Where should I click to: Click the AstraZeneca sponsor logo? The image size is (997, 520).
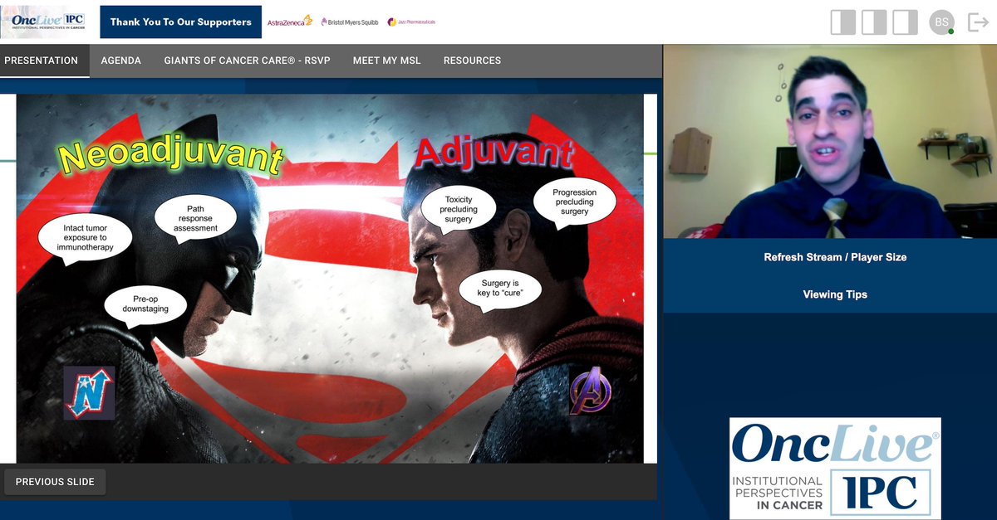pos(290,22)
